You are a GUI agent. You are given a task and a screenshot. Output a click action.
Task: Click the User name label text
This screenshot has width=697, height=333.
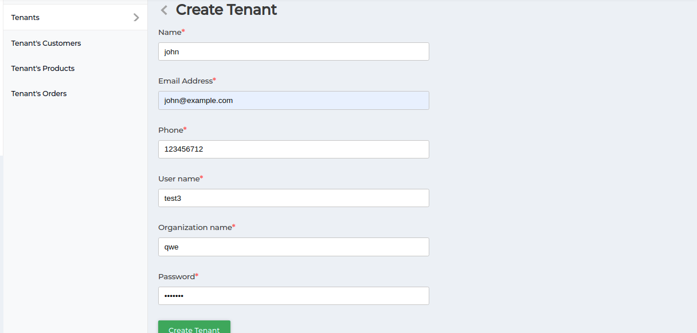179,179
